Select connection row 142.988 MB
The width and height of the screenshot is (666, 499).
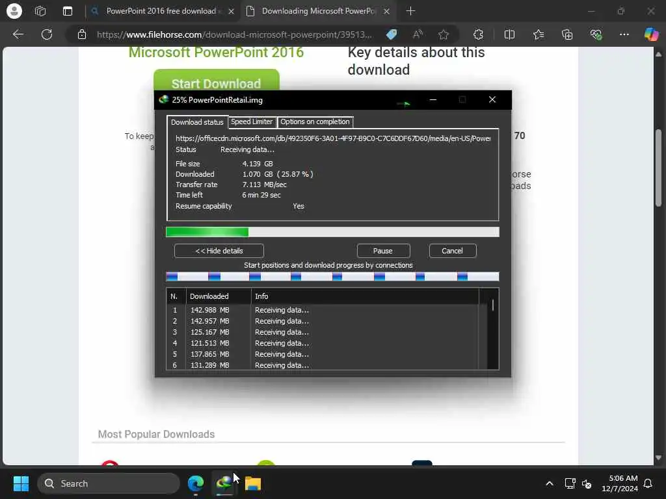pos(323,310)
